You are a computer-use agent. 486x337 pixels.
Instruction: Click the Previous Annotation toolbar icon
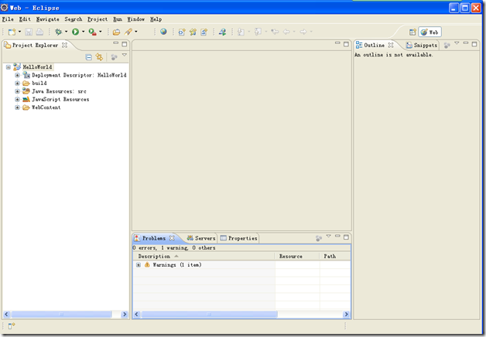point(258,32)
